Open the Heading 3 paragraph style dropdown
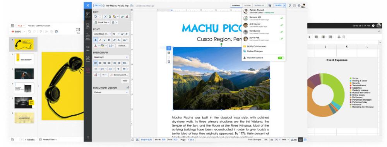The image size is (387, 147). [x=111, y=57]
